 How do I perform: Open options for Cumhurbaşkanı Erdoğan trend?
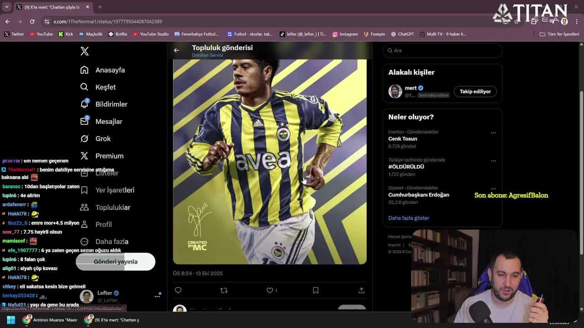pos(493,189)
